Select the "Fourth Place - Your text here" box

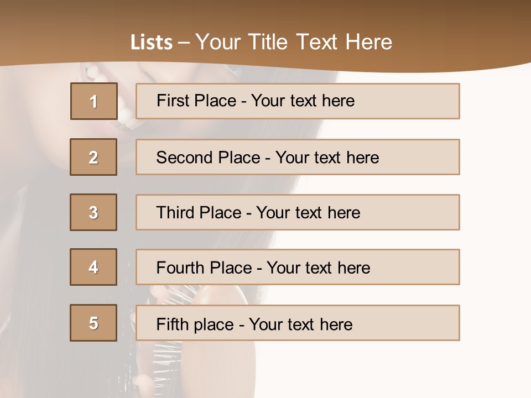point(298,267)
